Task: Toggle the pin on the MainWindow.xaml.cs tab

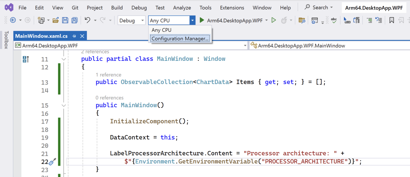Action: coord(74,36)
